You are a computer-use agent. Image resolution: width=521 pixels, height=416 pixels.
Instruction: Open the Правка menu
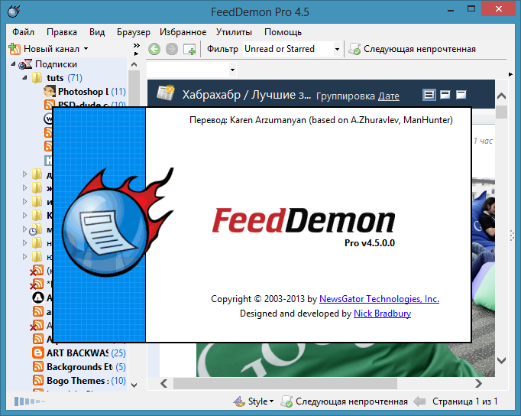coord(62,32)
